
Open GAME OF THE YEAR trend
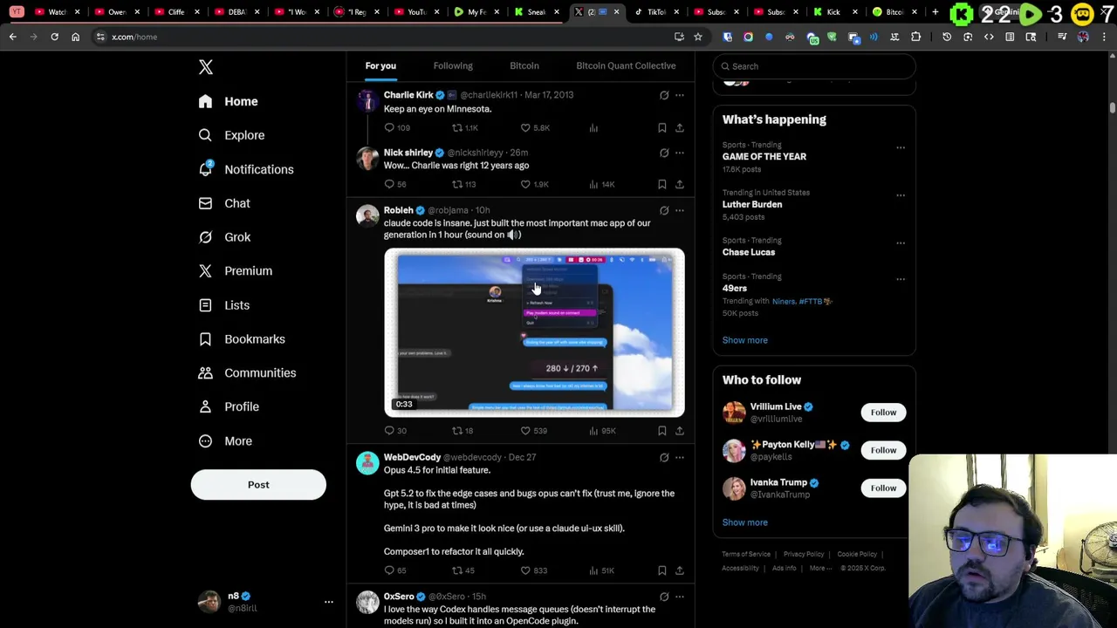click(764, 157)
